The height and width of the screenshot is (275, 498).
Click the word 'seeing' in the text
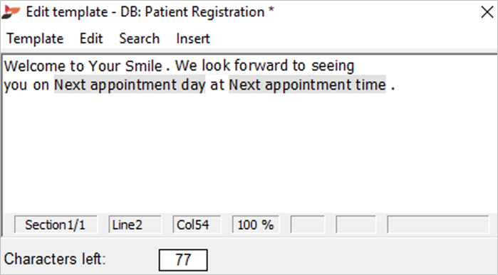click(333, 66)
